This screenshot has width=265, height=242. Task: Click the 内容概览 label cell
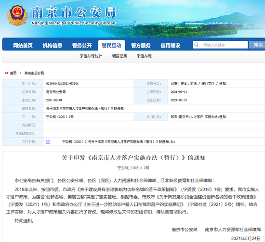tap(23, 125)
